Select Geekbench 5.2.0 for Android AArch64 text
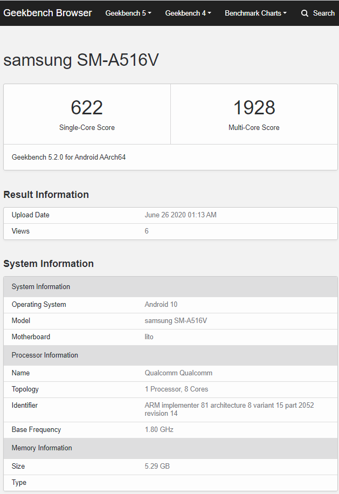The width and height of the screenshot is (339, 494). [x=68, y=157]
